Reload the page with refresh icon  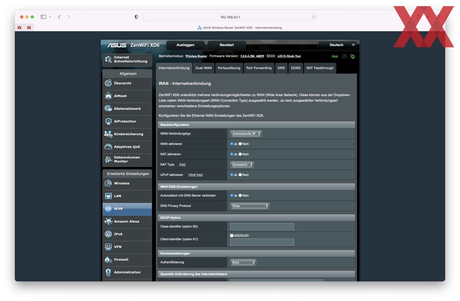(x=314, y=17)
